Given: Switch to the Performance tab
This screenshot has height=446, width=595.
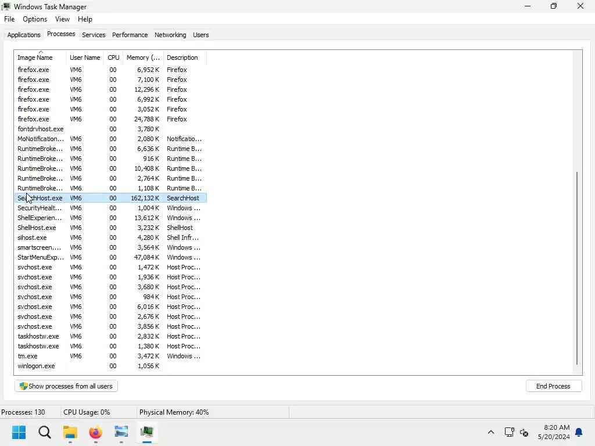Looking at the screenshot, I should pyautogui.click(x=130, y=35).
